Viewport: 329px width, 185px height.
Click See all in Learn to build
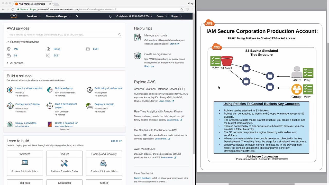coord(116,141)
